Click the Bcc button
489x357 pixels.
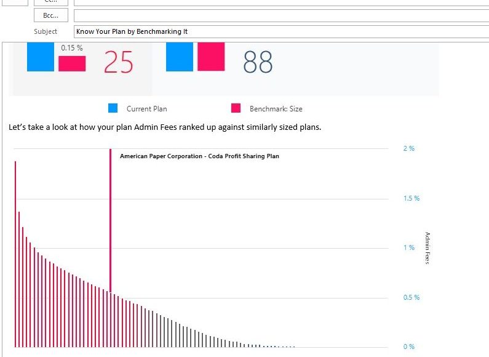coord(50,15)
